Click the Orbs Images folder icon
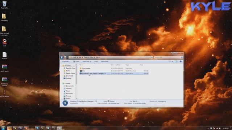232x130 pixels. tap(80, 68)
